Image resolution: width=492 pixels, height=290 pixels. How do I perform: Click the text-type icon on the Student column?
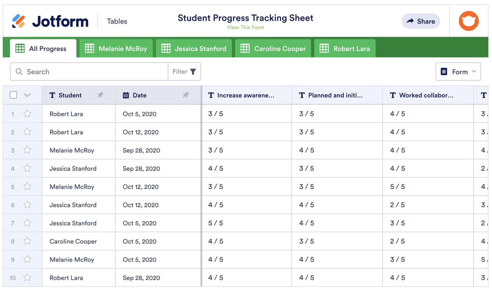pos(52,95)
